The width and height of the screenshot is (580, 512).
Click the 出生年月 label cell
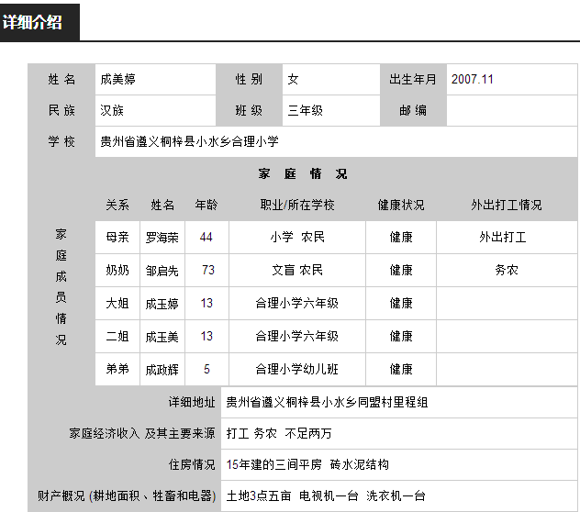click(x=413, y=79)
